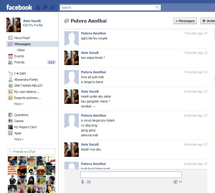Expand More under the groups list

19,104
